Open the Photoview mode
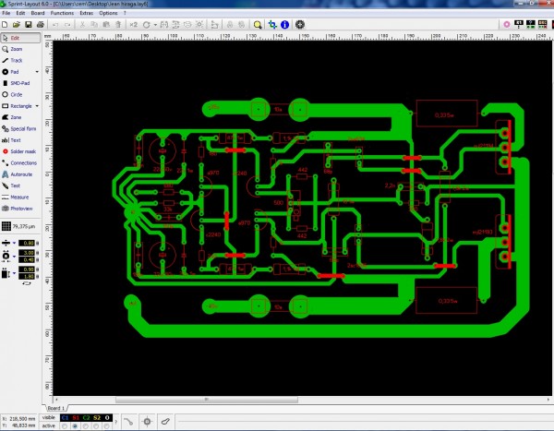Screen dimensions: 554x431 (x=20, y=209)
